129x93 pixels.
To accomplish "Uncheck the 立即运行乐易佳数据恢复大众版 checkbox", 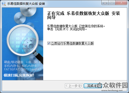I will [x=49, y=43].
